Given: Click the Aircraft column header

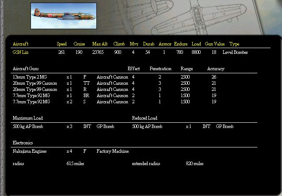Looking at the screenshot, I should pyautogui.click(x=20, y=44).
